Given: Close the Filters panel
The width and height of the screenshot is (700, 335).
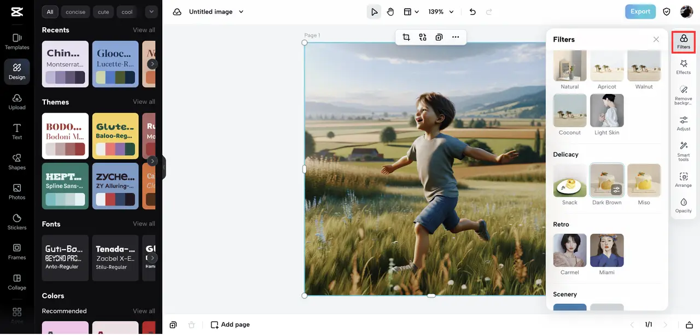Looking at the screenshot, I should point(656,39).
